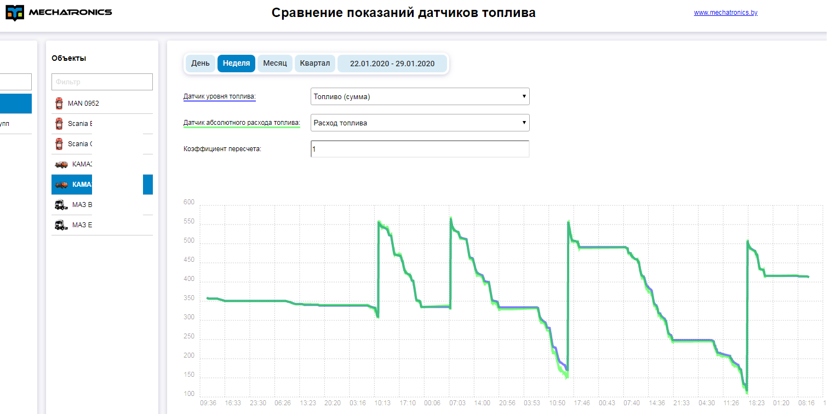830x414 pixels.
Task: Select the Месяц period tab
Action: click(x=274, y=64)
